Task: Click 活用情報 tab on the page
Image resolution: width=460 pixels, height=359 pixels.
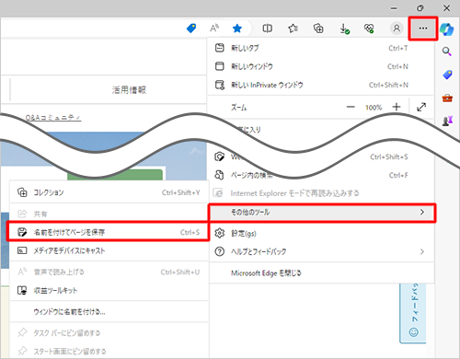Action: pyautogui.click(x=129, y=90)
